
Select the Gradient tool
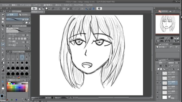tap(3, 70)
